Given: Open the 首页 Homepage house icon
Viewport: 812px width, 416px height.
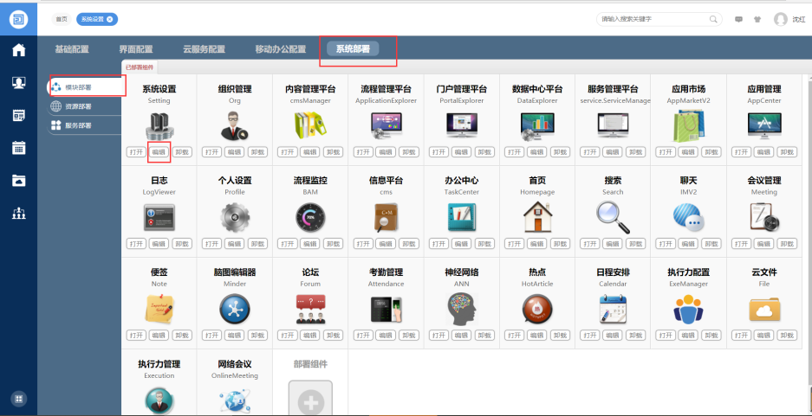Looking at the screenshot, I should (x=537, y=215).
